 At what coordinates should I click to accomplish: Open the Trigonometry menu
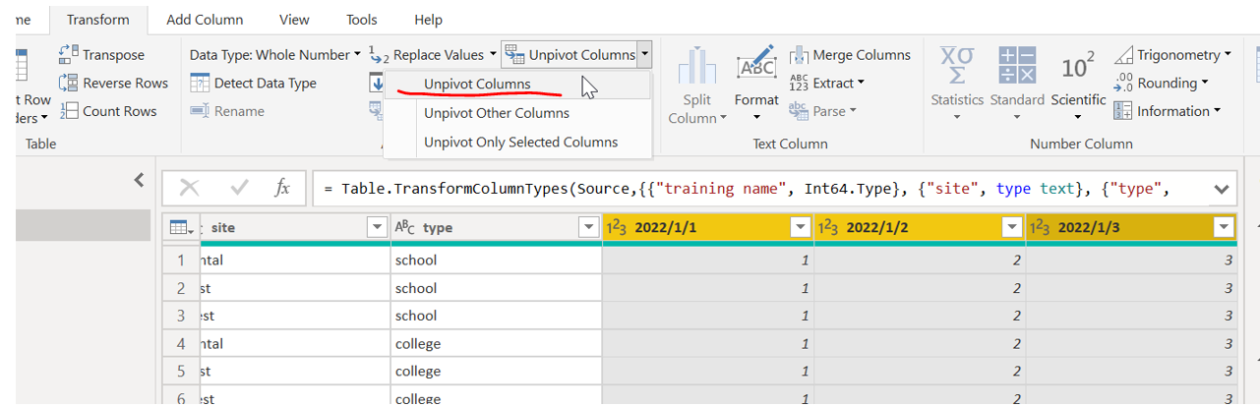coord(1172,55)
